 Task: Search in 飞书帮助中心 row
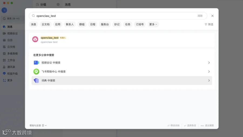tap(122, 71)
